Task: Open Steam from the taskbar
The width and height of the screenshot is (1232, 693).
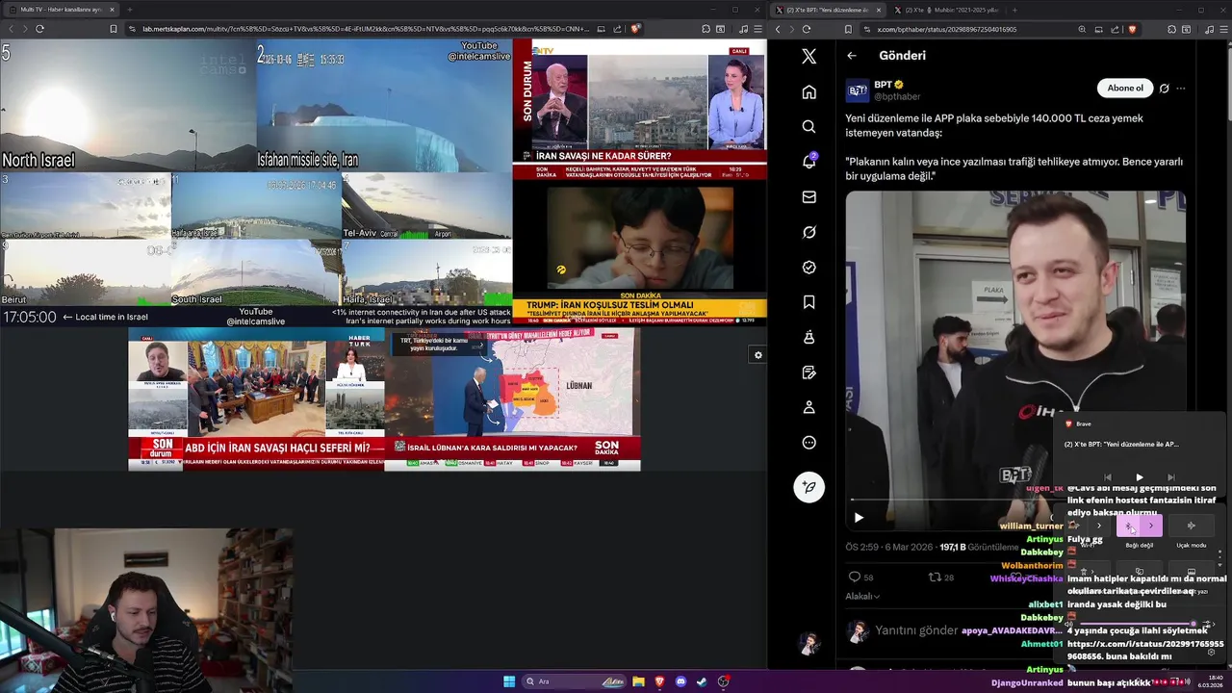Action: (x=702, y=681)
